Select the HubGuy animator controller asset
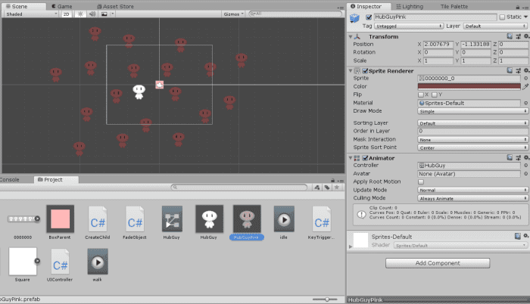The image size is (530, 304). tap(172, 219)
